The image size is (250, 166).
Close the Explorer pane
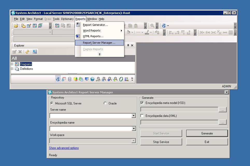132,45
